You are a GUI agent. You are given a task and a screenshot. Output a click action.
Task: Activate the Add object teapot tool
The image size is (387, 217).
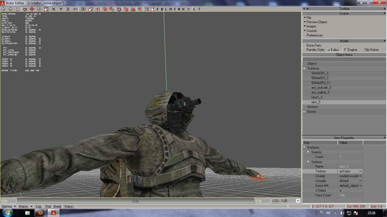tap(25, 9)
